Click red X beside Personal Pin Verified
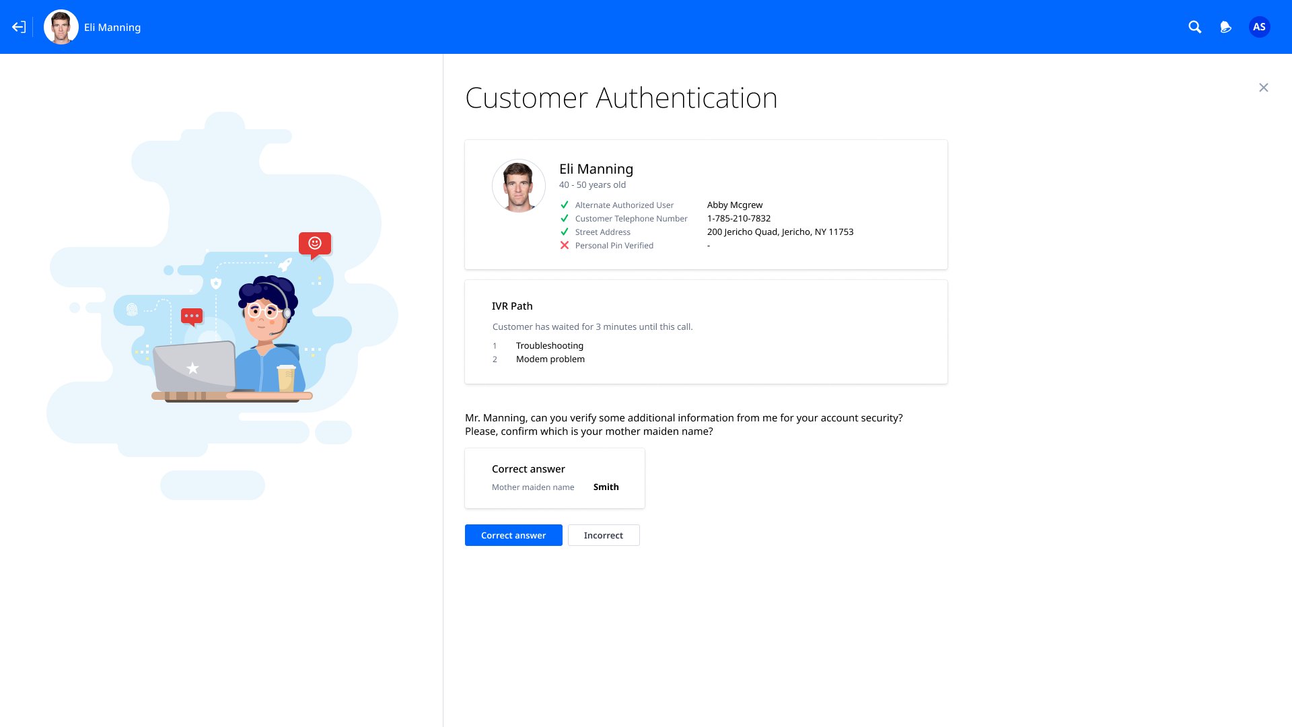 click(565, 245)
